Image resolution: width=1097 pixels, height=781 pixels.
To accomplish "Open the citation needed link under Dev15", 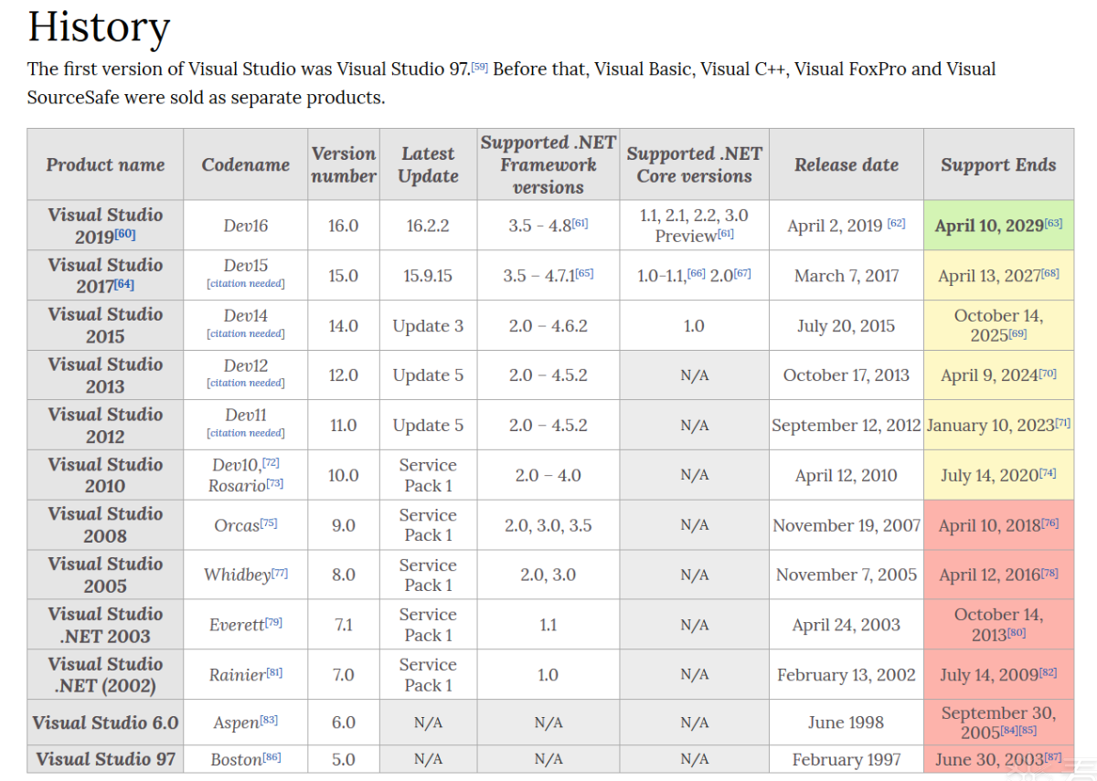I will coord(246,284).
